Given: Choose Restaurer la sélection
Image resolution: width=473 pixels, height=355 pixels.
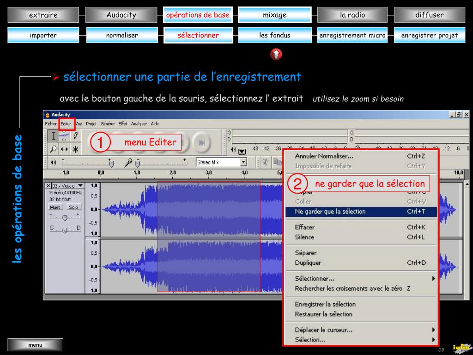Looking at the screenshot, I should pyautogui.click(x=361, y=314).
